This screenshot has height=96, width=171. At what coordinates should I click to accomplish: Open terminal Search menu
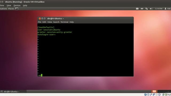(x=56, y=22)
